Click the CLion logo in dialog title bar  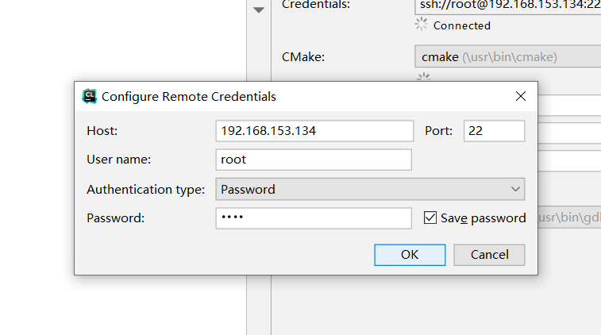click(90, 96)
